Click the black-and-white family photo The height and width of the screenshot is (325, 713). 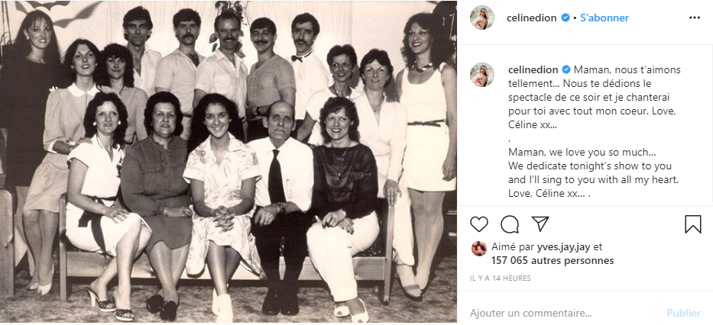(228, 162)
